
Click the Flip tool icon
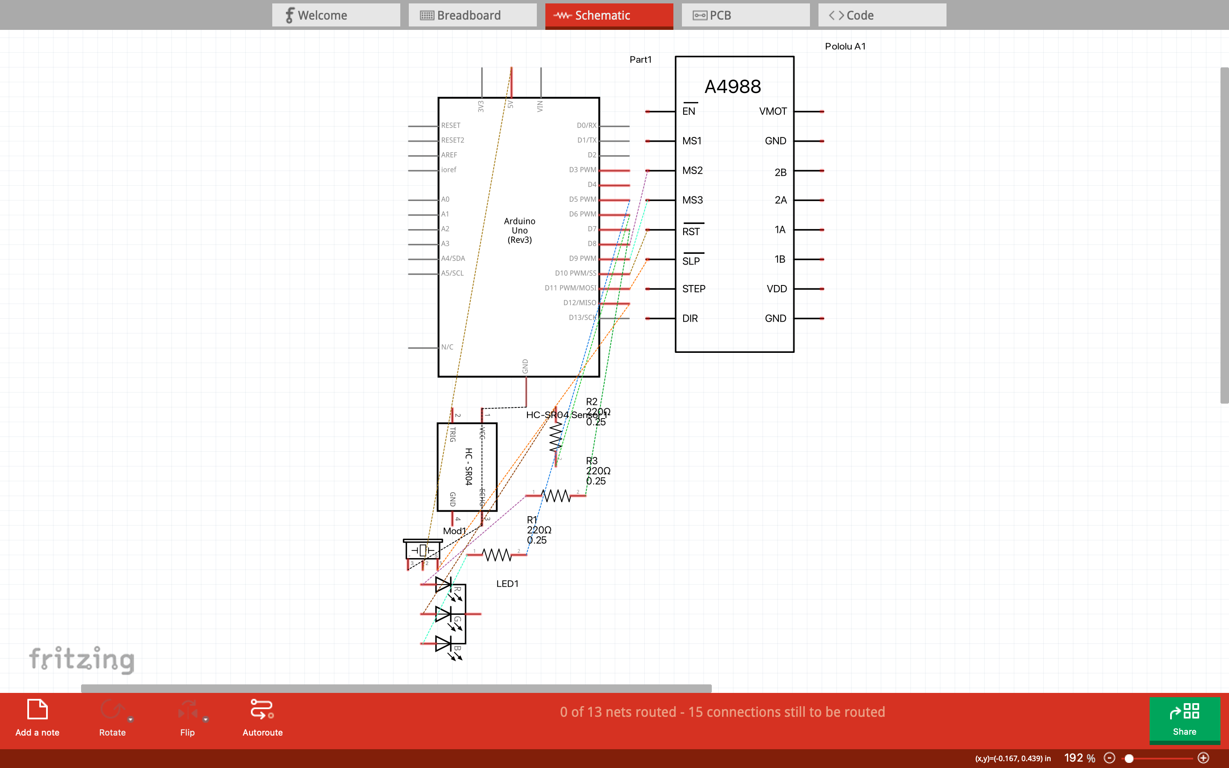coord(187,709)
